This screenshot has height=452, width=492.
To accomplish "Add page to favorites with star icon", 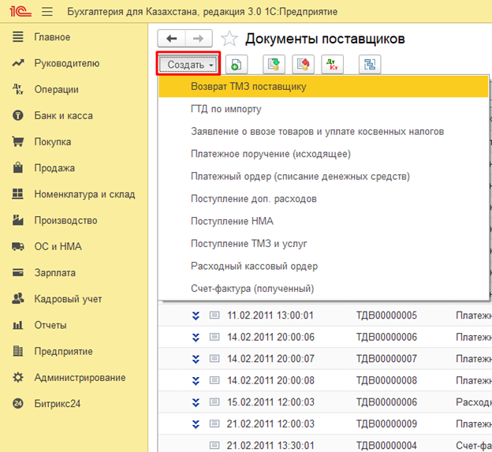I will tap(229, 39).
